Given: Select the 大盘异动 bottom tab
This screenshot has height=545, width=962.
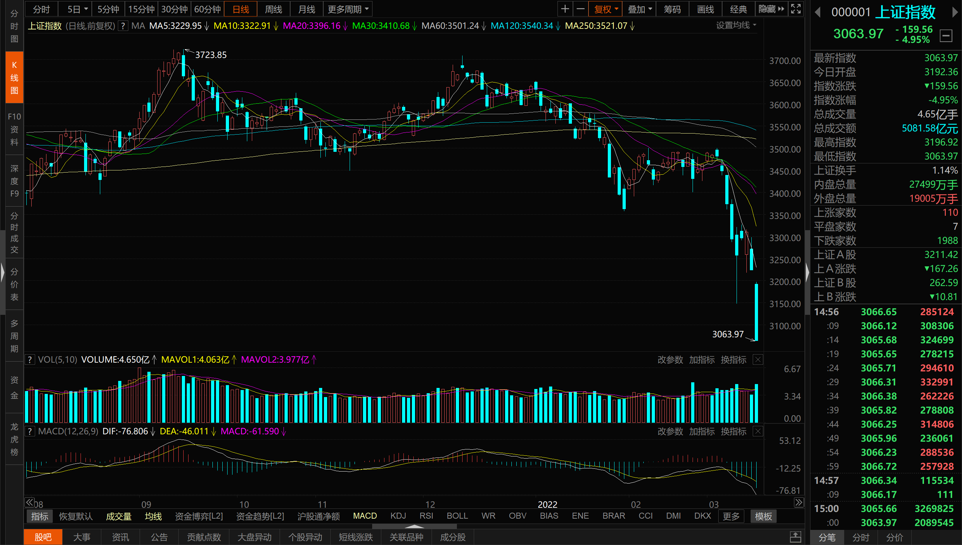Looking at the screenshot, I should (x=254, y=537).
